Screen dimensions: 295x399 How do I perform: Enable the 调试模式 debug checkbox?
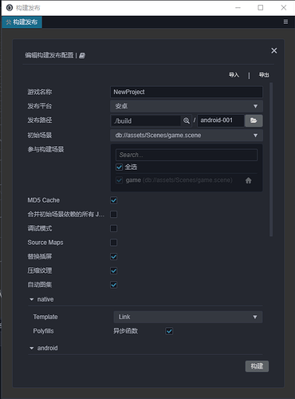point(114,228)
